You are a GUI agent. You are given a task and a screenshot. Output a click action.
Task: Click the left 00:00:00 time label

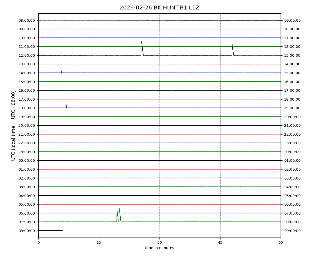pyautogui.click(x=27, y=161)
